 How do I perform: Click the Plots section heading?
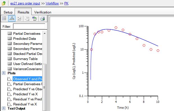pyautogui.click(x=12, y=73)
